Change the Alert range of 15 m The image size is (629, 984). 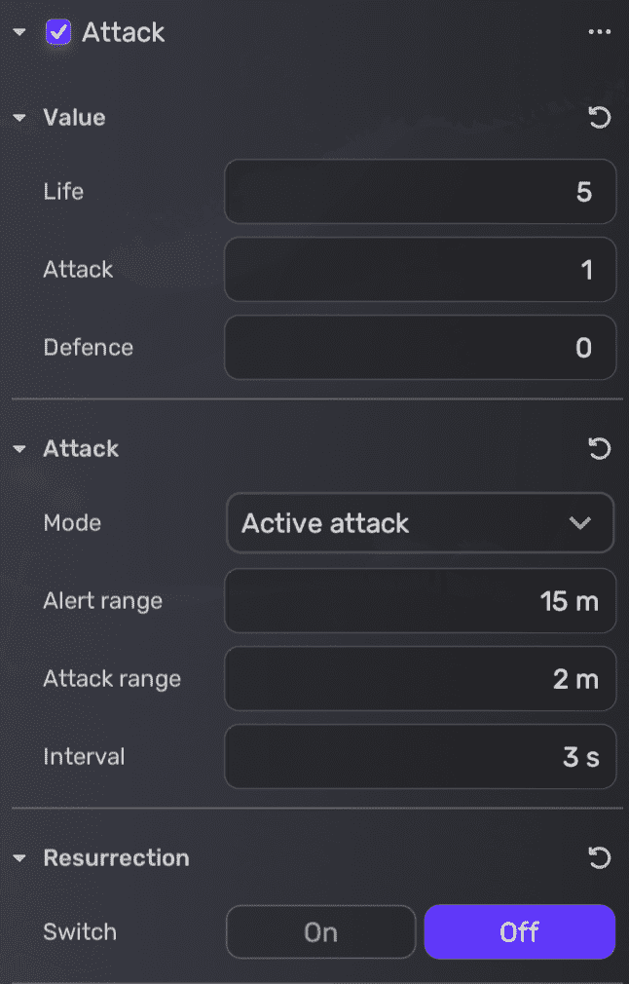pos(420,600)
